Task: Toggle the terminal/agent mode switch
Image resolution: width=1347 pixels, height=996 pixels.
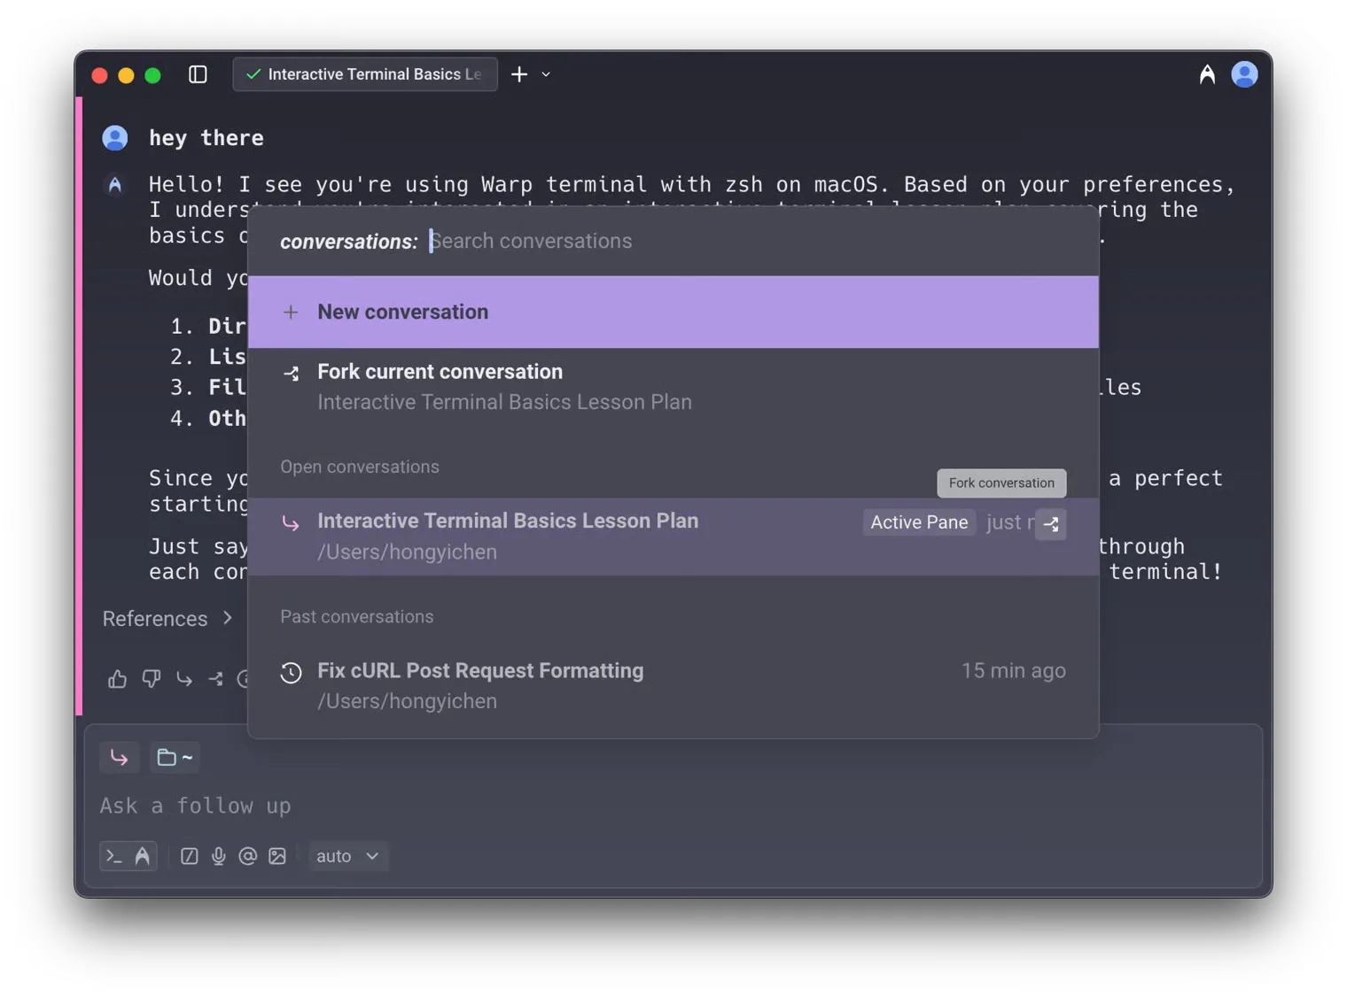Action: [x=128, y=855]
